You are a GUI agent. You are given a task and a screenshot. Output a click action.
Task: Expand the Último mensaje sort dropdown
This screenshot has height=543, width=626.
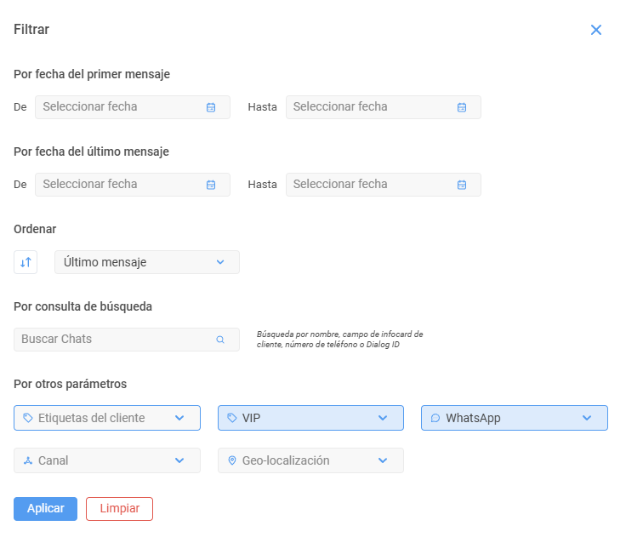point(147,262)
